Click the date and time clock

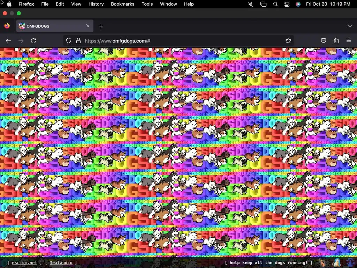pyautogui.click(x=328, y=4)
